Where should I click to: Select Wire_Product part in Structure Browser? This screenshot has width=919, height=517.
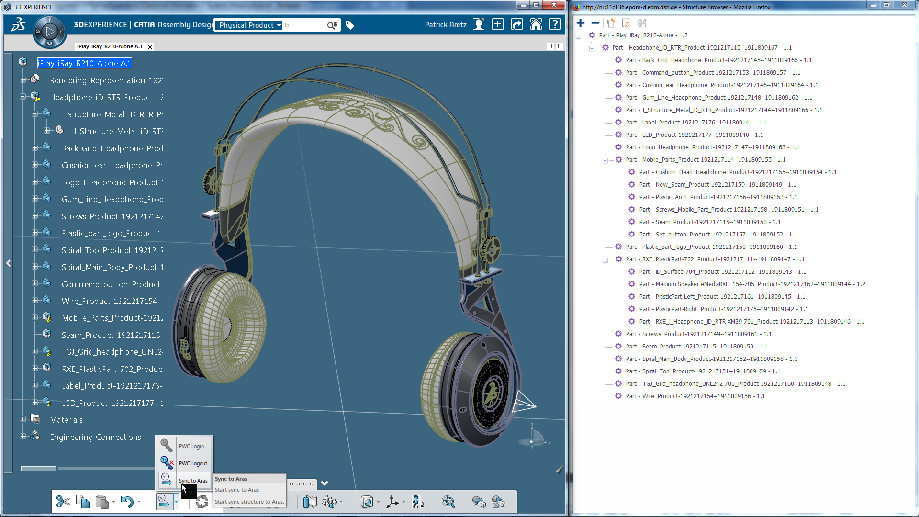point(695,396)
